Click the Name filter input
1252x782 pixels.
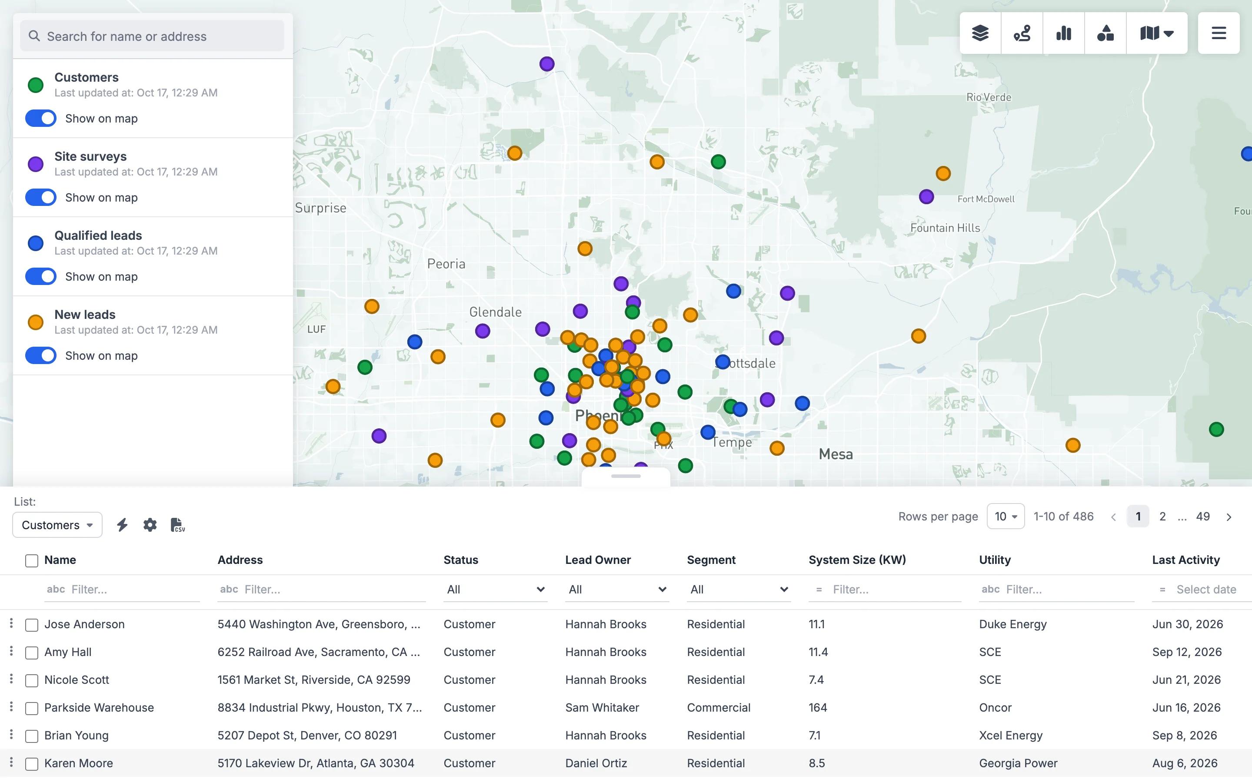pyautogui.click(x=122, y=589)
